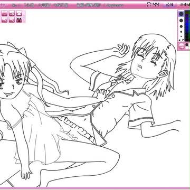Select the second-smallest brush size dot

[x=181, y=32]
